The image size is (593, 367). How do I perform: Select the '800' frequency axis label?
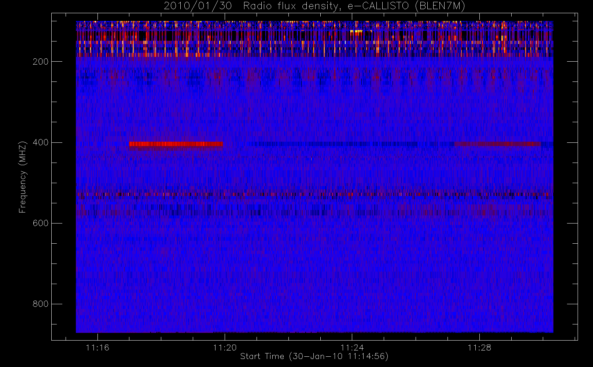[41, 304]
